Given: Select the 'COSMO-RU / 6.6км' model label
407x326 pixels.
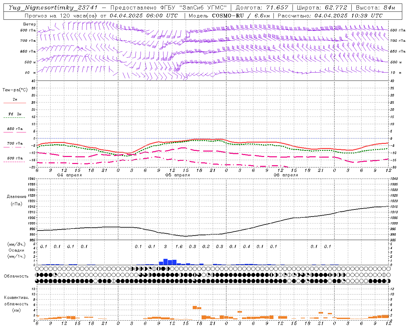Looking at the screenshot, I should click(241, 16).
